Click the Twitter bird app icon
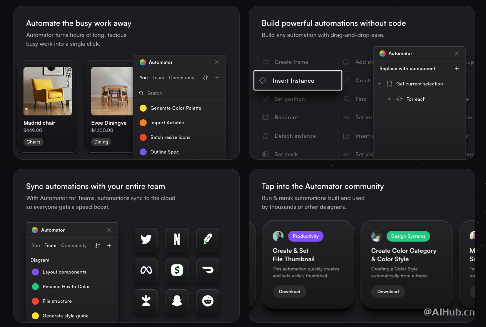Image resolution: width=486 pixels, height=327 pixels. 146,239
